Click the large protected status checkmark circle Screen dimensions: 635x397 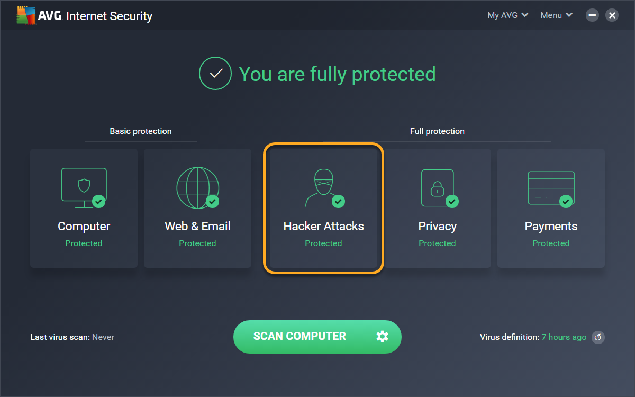[x=215, y=74]
